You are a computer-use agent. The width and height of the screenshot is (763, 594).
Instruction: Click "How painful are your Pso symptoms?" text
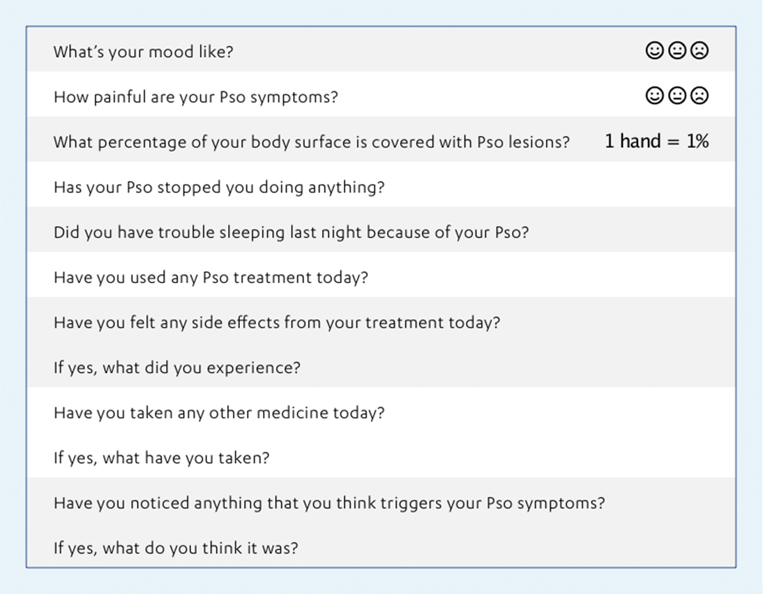pos(195,97)
